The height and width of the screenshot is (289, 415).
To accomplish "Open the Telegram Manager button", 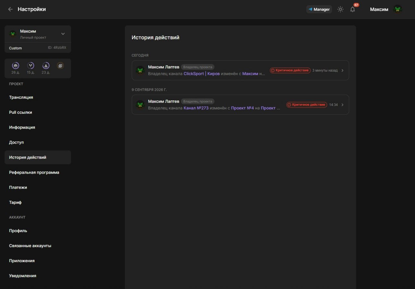I will coord(319,9).
